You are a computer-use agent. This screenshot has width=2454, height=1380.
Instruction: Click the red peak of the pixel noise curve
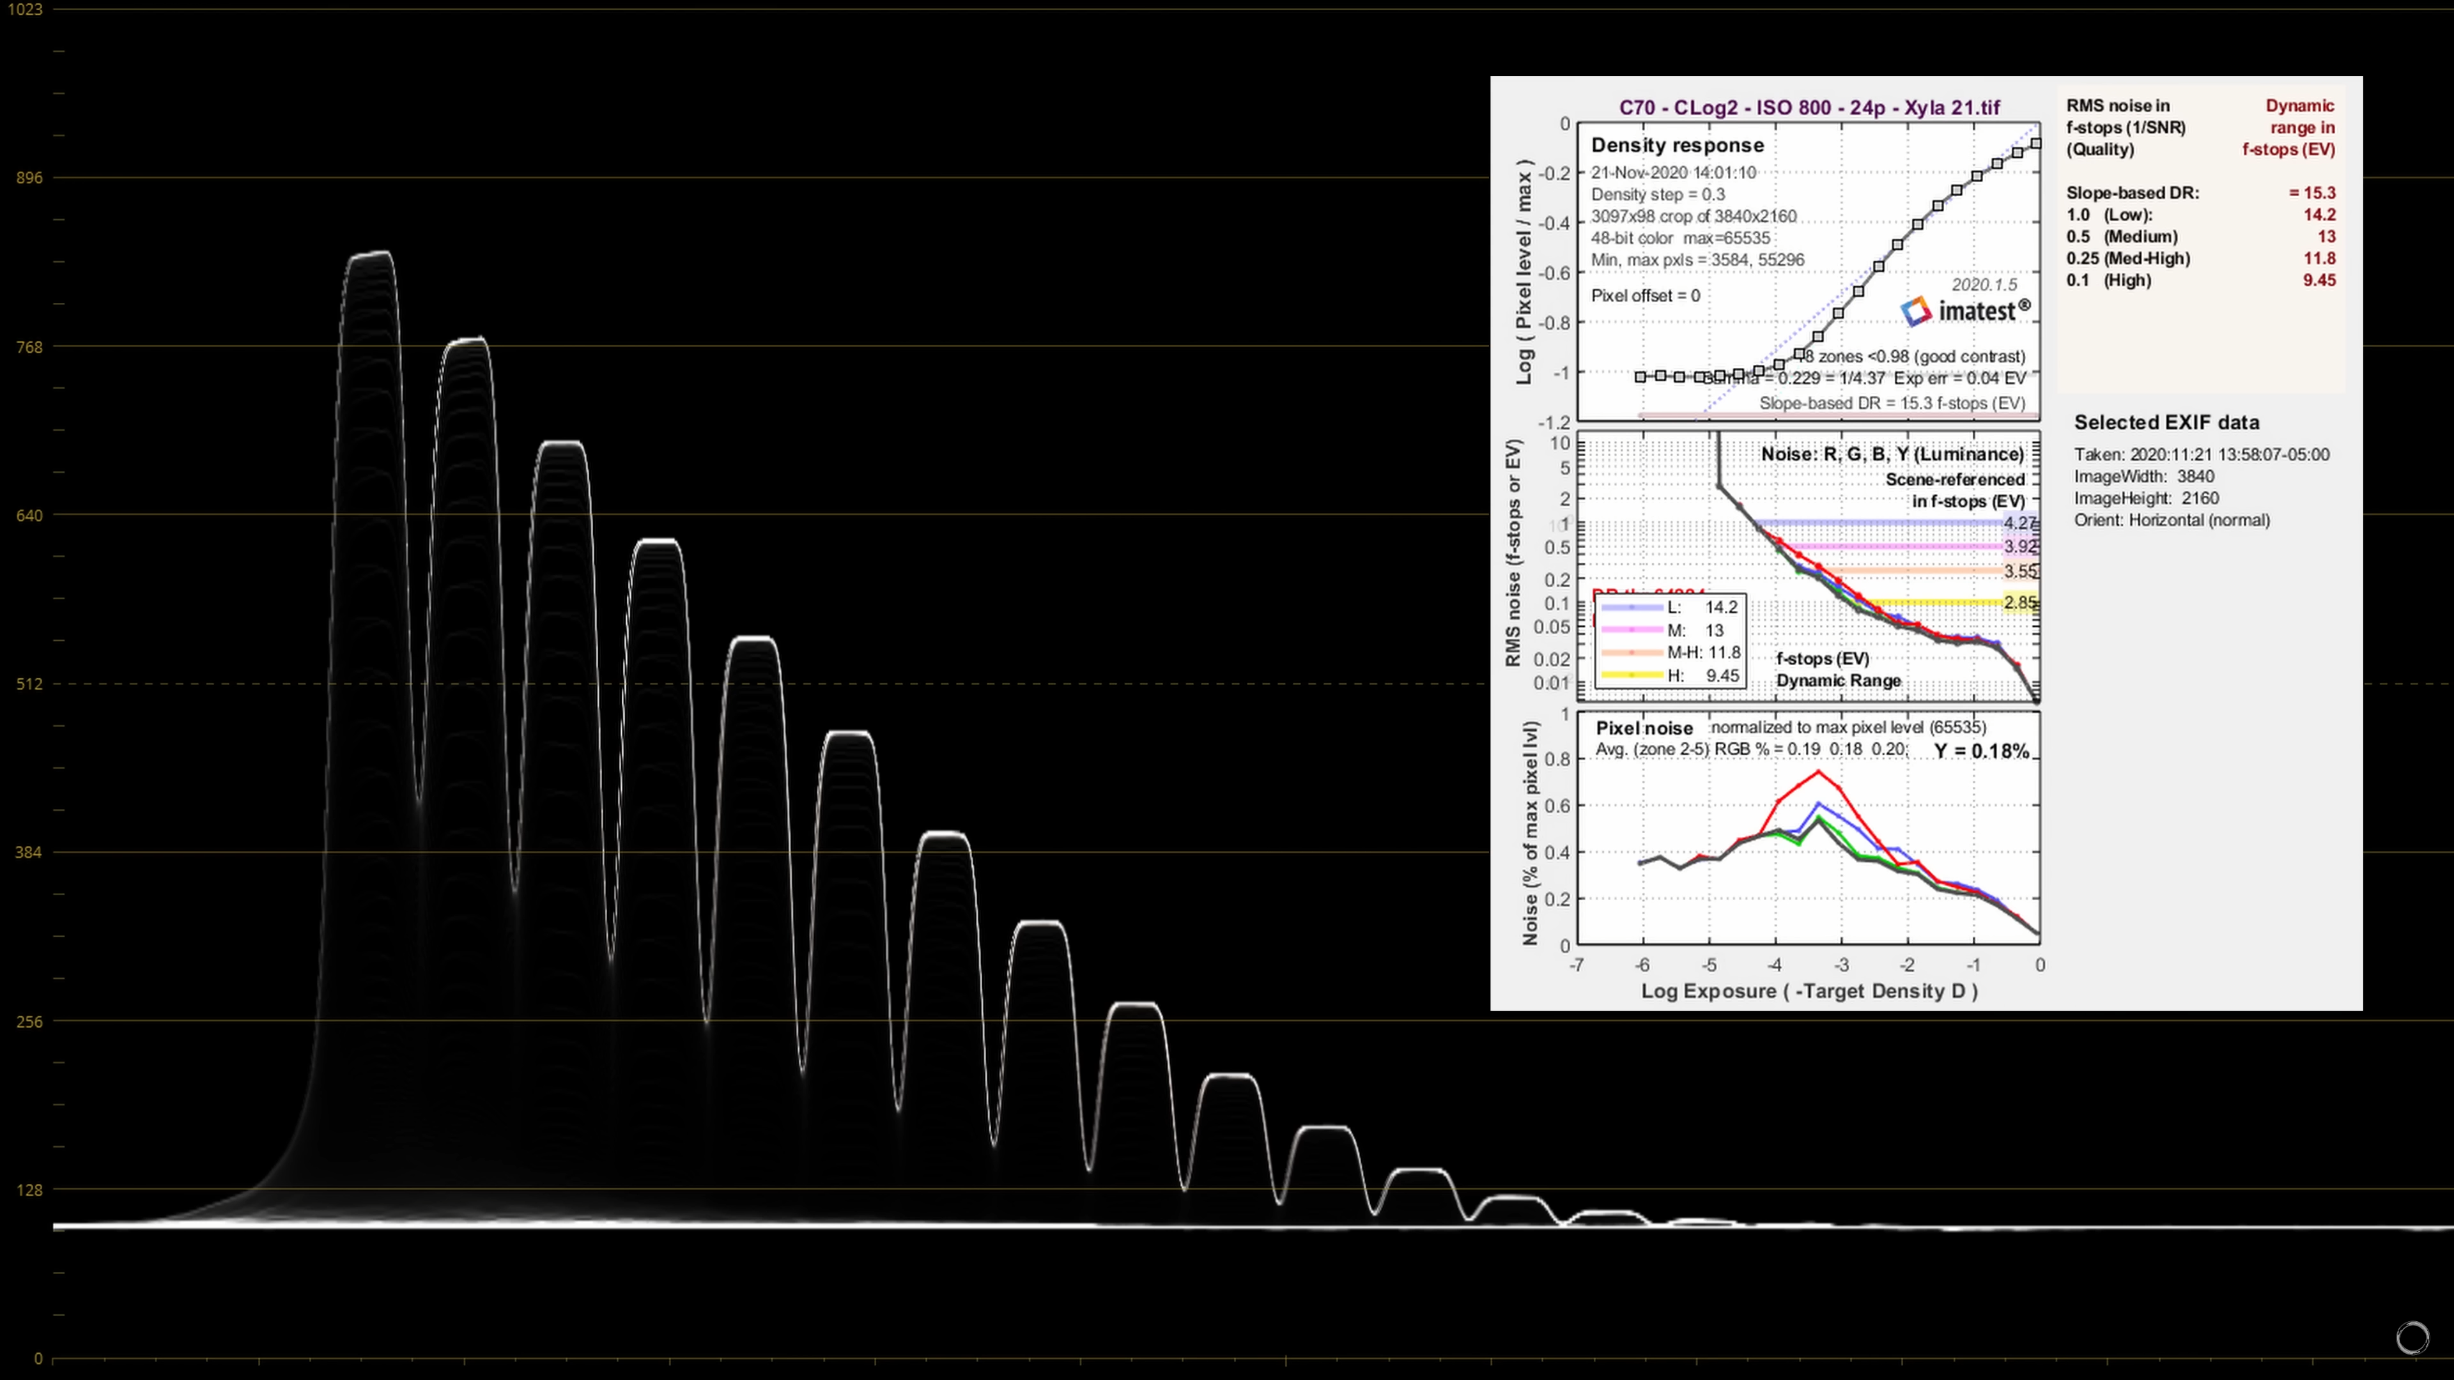(1819, 771)
